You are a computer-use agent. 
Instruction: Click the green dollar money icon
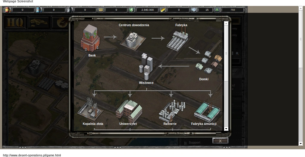[x=132, y=10]
